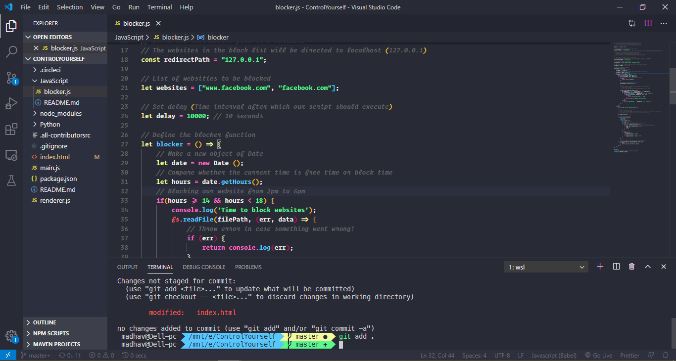Open the Search view
Viewport: 676px width, 361px height.
11,51
